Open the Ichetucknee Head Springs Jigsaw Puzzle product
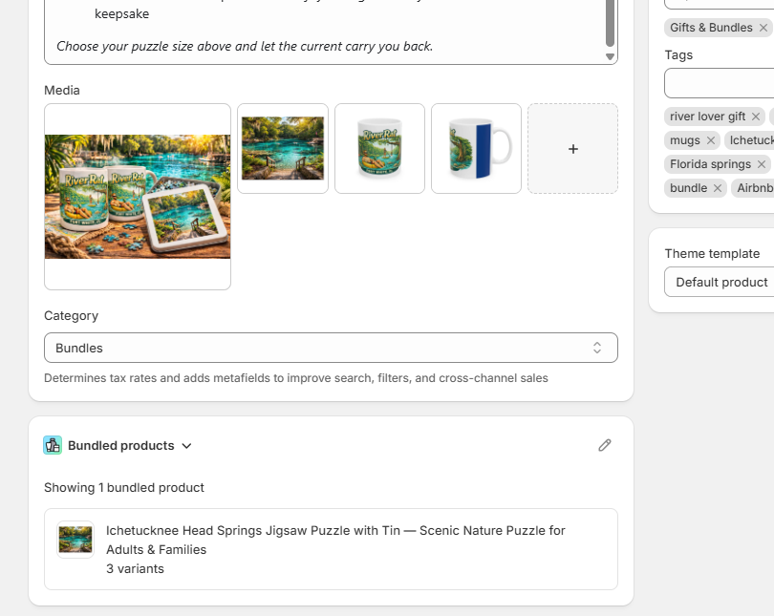The width and height of the screenshot is (774, 616). point(335,540)
